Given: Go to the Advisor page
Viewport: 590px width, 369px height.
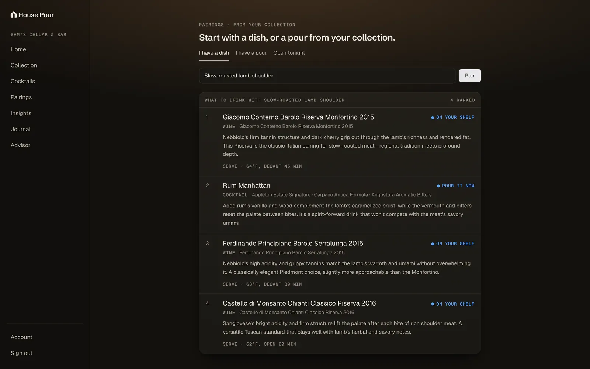Looking at the screenshot, I should (20, 145).
